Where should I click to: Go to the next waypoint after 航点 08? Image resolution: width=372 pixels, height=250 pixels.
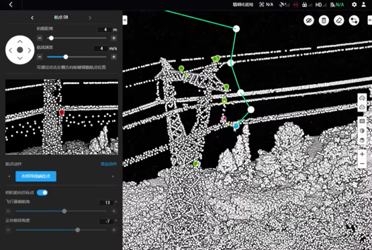(x=90, y=17)
